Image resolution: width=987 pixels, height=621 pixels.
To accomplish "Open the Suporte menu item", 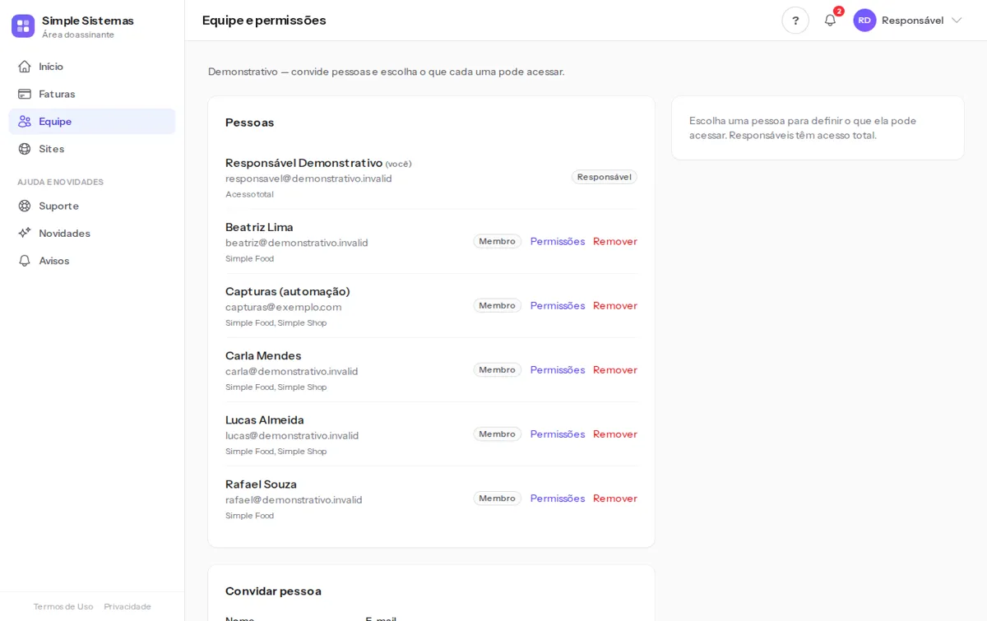I will [92, 206].
